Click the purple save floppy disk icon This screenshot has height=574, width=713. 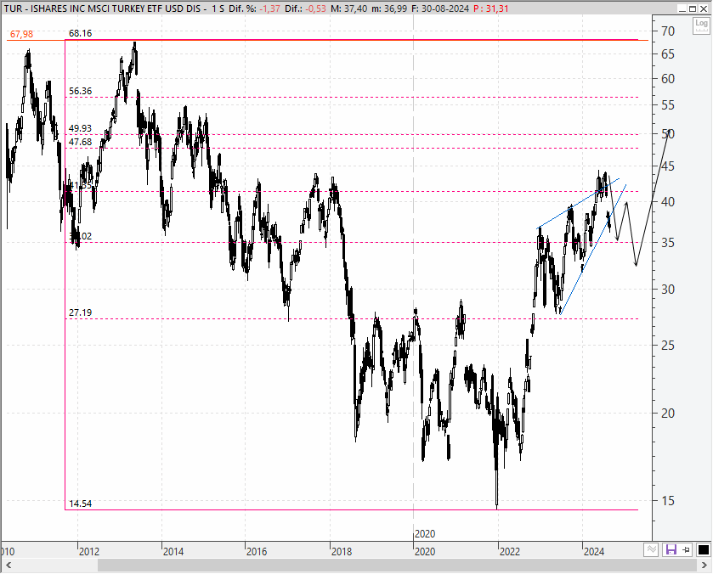[671, 550]
